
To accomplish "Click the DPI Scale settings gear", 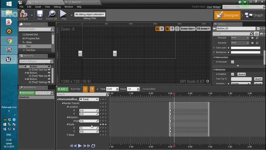I will 208,81.
